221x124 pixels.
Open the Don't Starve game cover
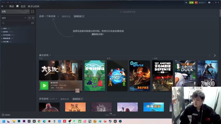pyautogui.click(x=101, y=107)
